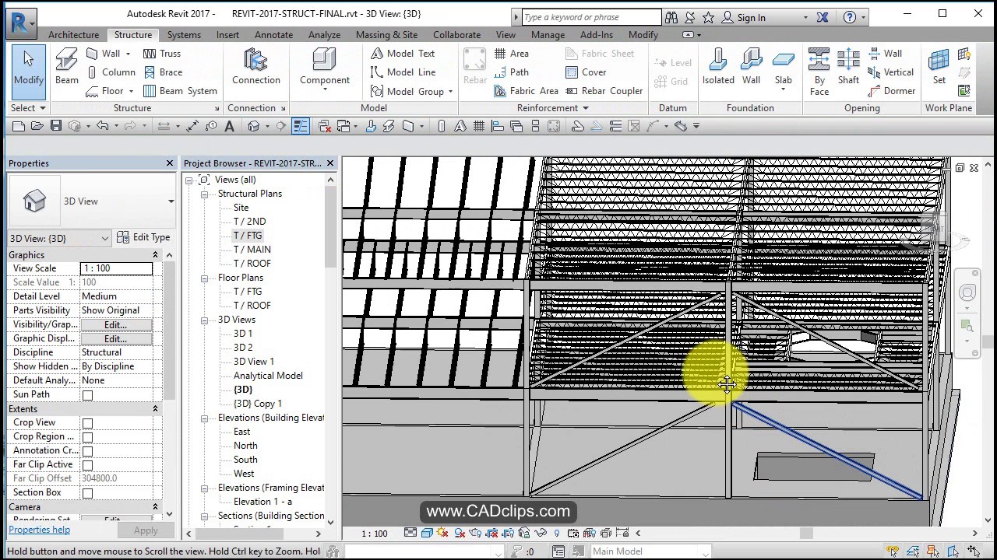The height and width of the screenshot is (560, 997).
Task: Click the Save icon in quick access toolbar
Action: [x=56, y=126]
